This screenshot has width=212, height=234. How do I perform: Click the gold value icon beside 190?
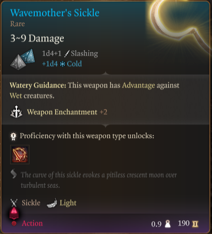tap(195, 224)
